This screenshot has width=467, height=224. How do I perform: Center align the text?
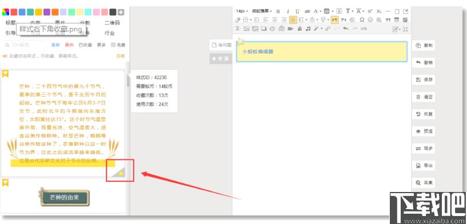(x=275, y=20)
